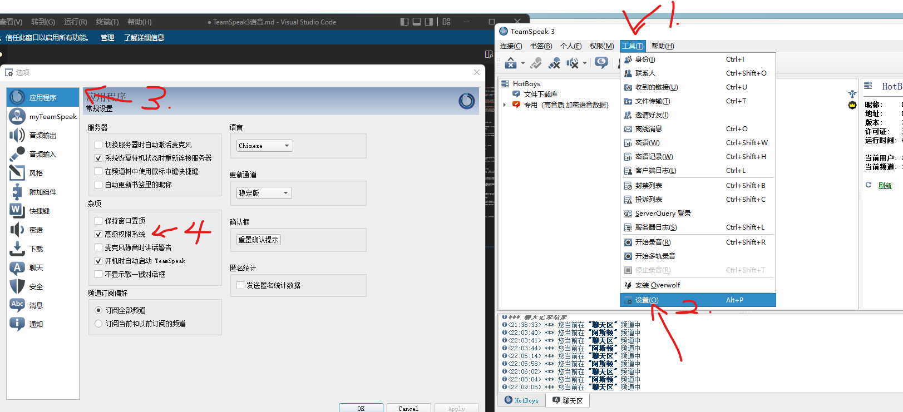
Task: Open the 音频输入 microphone settings
Action: (42, 155)
